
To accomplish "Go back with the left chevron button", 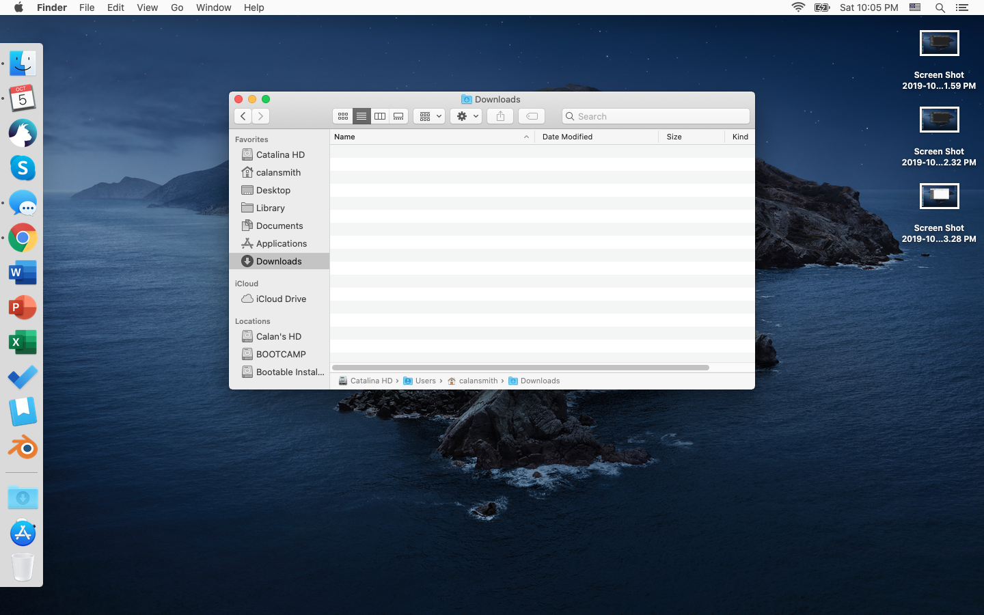I will 243,116.
